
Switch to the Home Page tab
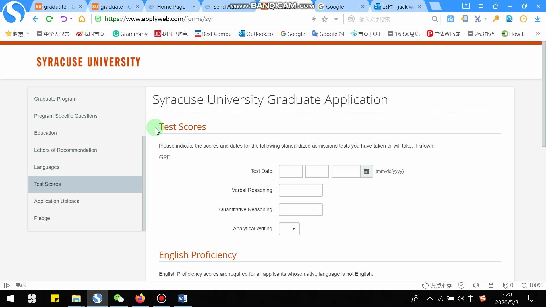[x=171, y=6]
